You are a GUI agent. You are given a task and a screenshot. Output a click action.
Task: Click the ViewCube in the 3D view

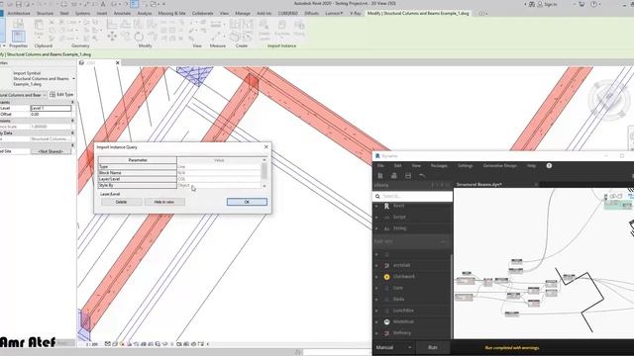pyautogui.click(x=608, y=99)
